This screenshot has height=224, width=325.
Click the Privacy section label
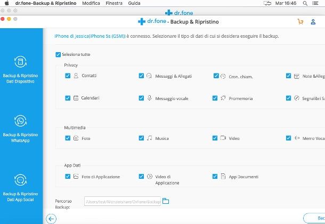[x=71, y=65]
